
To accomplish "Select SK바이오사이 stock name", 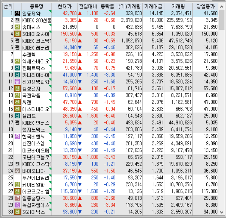I will [x=36, y=34].
